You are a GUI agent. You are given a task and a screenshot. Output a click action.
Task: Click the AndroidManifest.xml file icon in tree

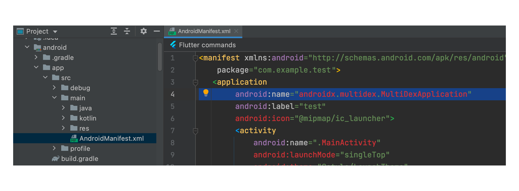coord(74,138)
